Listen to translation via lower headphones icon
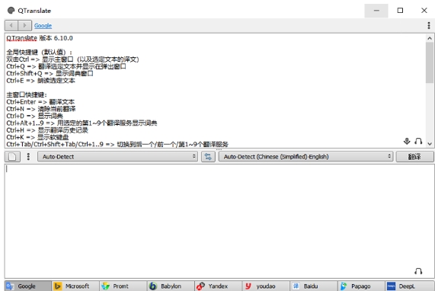The image size is (435, 291). [418, 270]
